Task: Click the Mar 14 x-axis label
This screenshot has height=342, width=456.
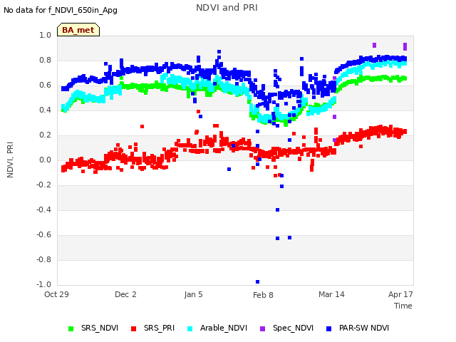Action: pos(331,294)
